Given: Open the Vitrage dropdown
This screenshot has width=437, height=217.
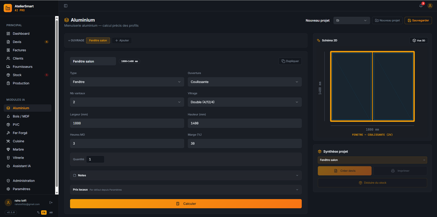Looking at the screenshot, I should point(244,102).
